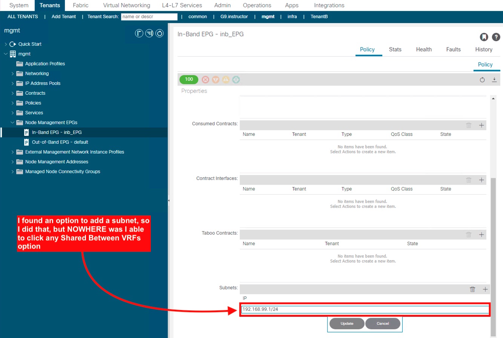
Task: Click the green health score 100 badge
Action: click(x=189, y=79)
